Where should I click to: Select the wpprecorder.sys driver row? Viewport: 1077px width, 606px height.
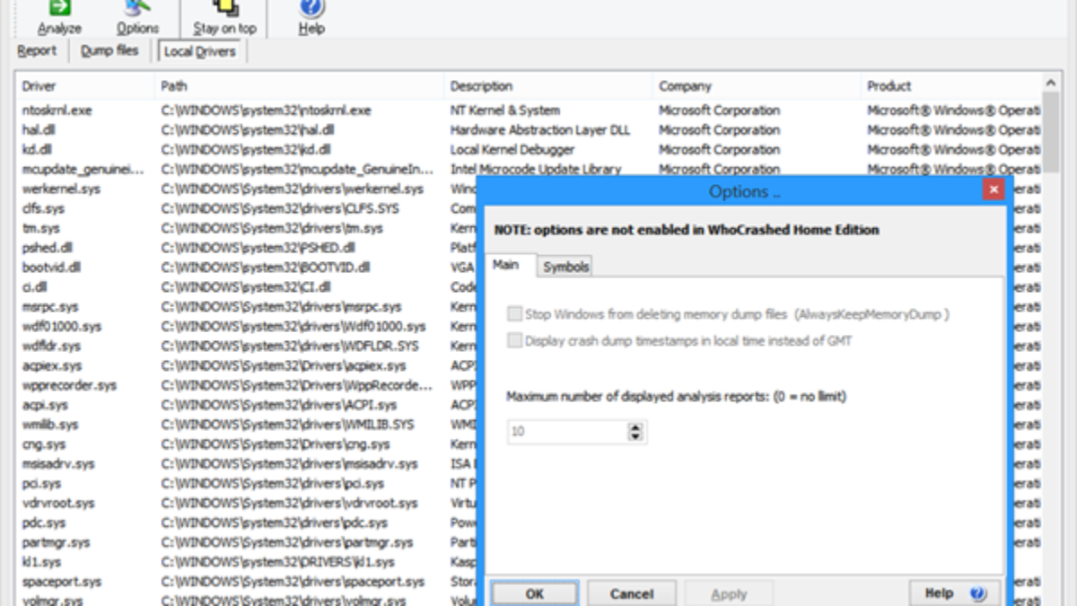pos(247,385)
